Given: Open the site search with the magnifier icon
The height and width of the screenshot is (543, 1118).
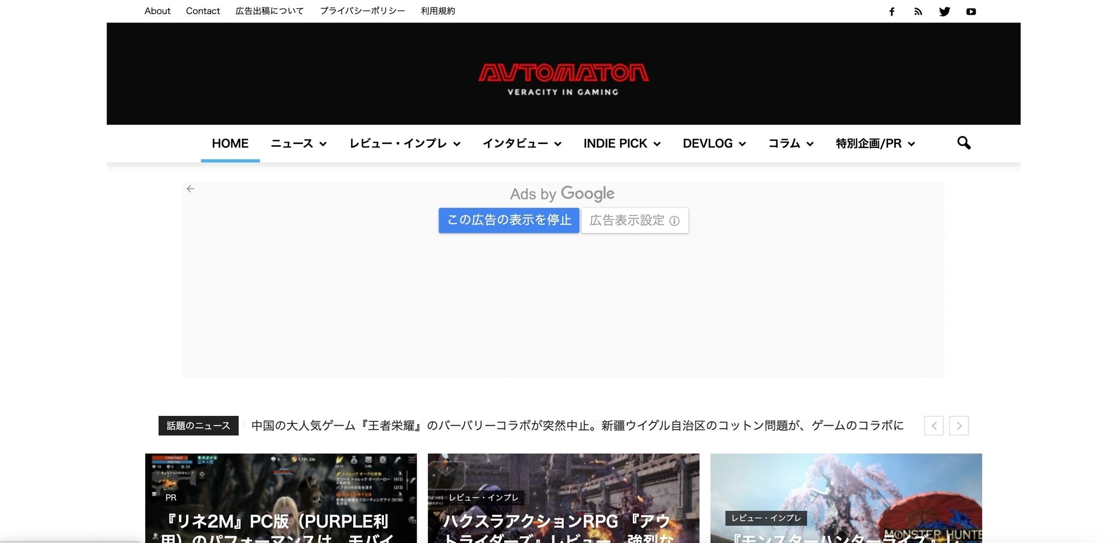Looking at the screenshot, I should point(964,143).
